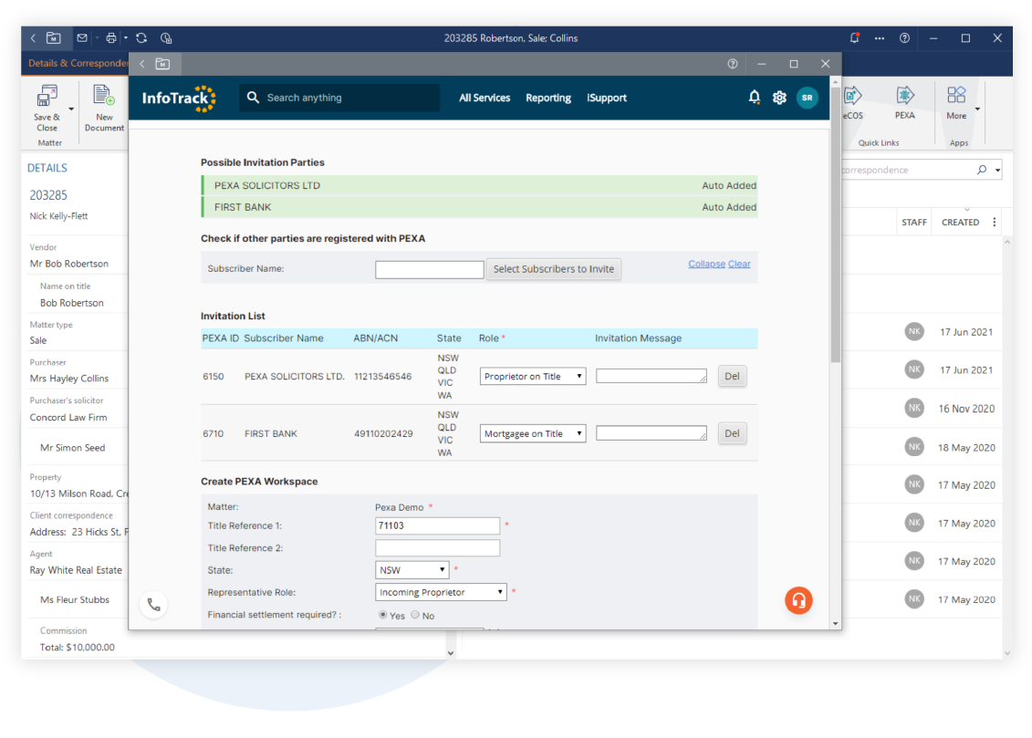Viewport: 1032px width, 738px height.
Task: Delete PEXA SOLICITORS LTD. invitation row
Action: (732, 376)
